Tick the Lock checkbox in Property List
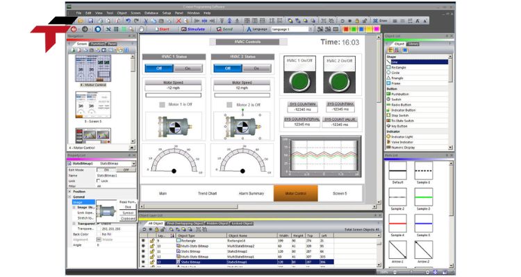The height and width of the screenshot is (277, 521). coord(99,181)
